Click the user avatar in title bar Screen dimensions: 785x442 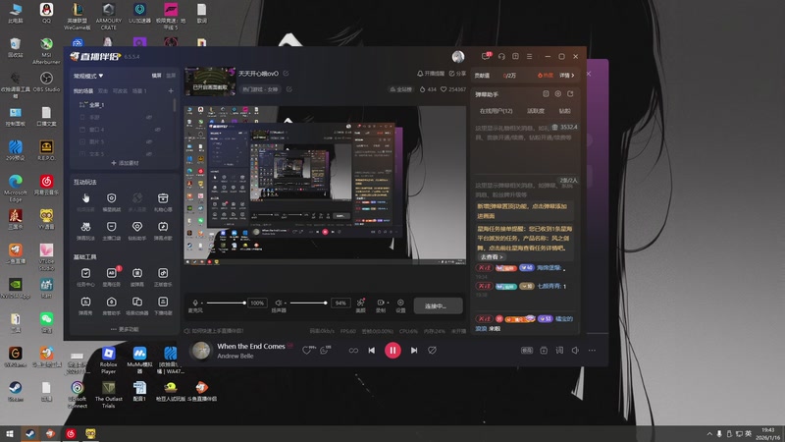tap(458, 57)
